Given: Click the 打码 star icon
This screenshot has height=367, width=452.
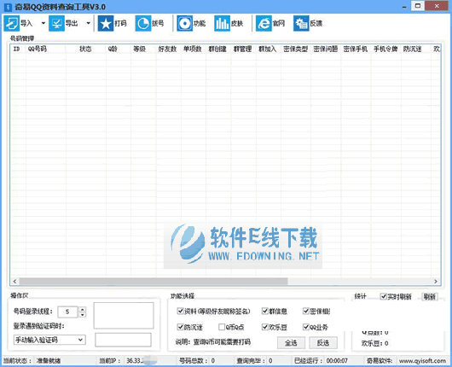Looking at the screenshot, I should 106,23.
